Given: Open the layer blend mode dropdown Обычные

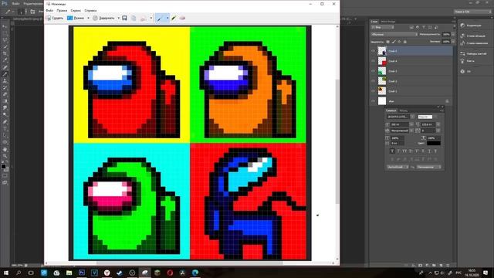Looking at the screenshot, I should point(394,34).
